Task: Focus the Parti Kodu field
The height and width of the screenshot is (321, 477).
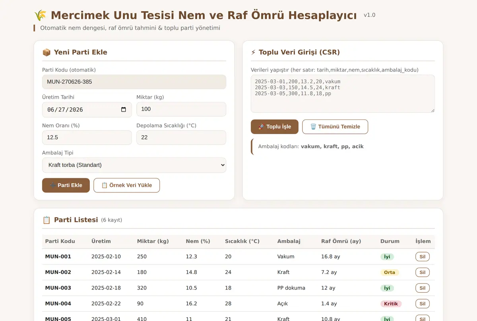Action: [x=134, y=82]
